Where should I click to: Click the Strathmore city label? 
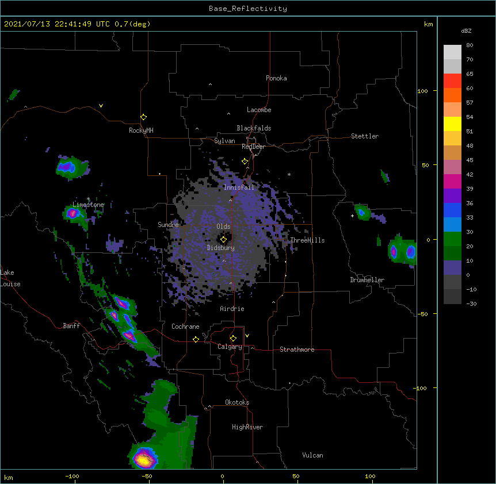tap(297, 349)
